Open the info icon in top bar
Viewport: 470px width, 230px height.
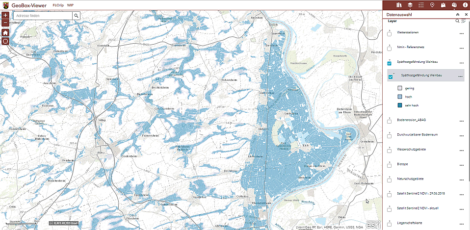coord(465,5)
